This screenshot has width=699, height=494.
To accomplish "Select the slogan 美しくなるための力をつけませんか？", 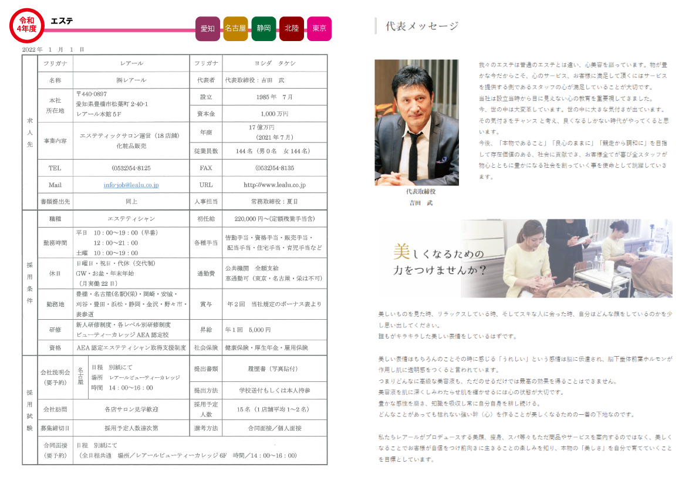I will (x=439, y=260).
